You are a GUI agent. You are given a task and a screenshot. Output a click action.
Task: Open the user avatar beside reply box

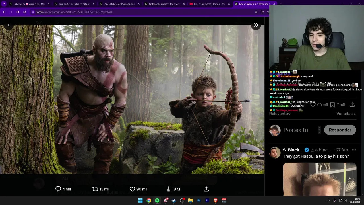click(275, 130)
